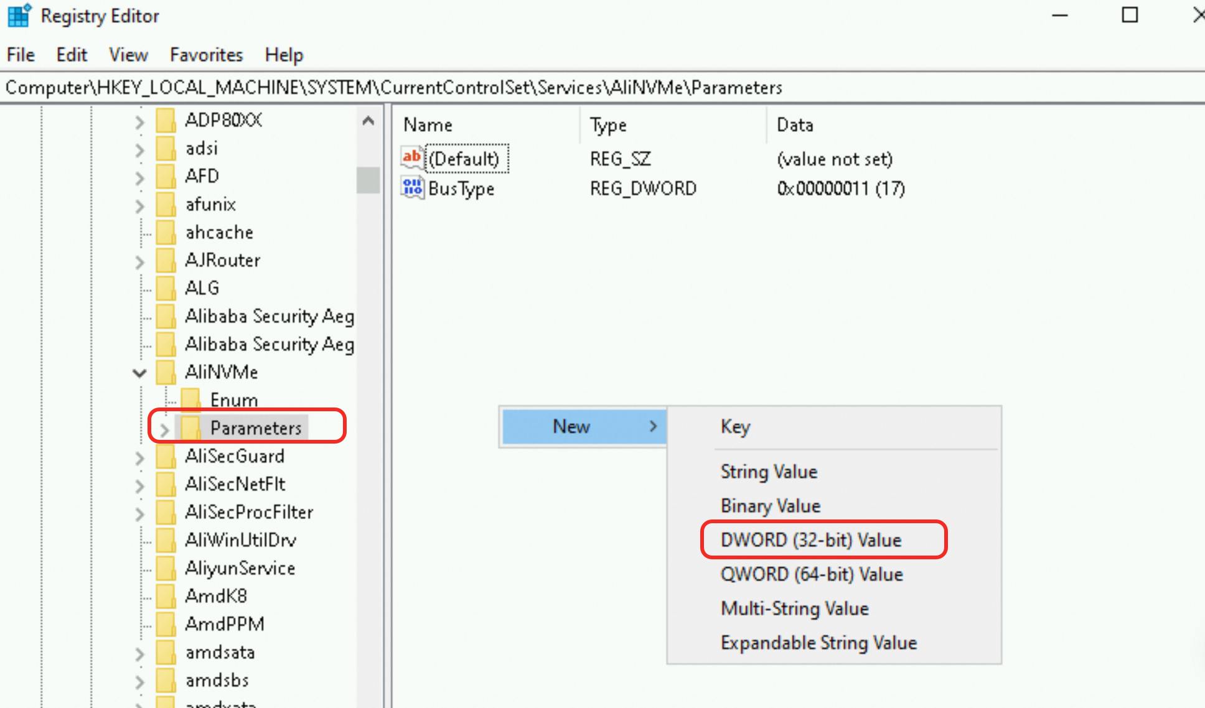The width and height of the screenshot is (1205, 708).
Task: Expand the AliSecGuard tree node
Action: [x=139, y=457]
